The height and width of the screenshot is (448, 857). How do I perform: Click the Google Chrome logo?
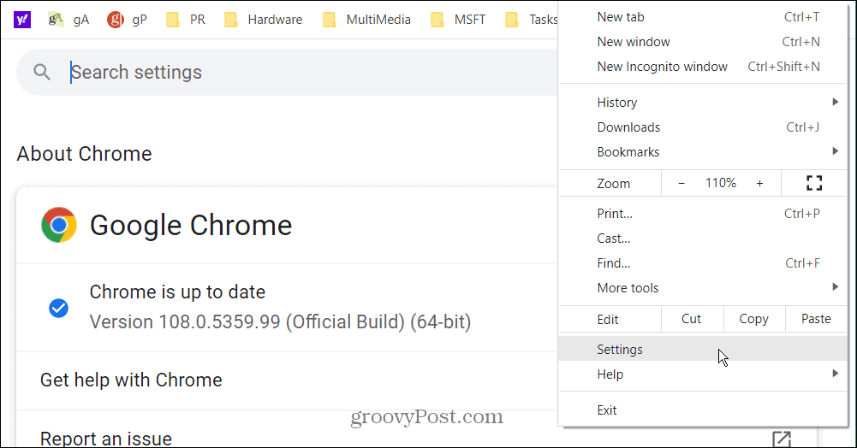point(59,225)
